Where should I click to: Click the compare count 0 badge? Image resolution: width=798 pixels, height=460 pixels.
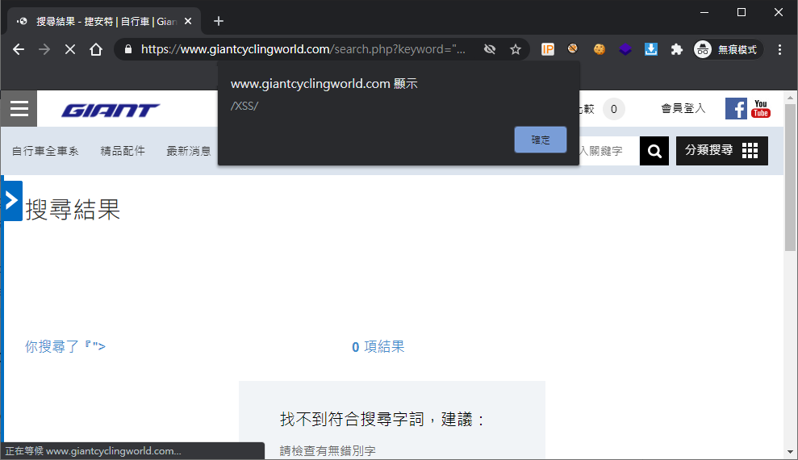(614, 109)
